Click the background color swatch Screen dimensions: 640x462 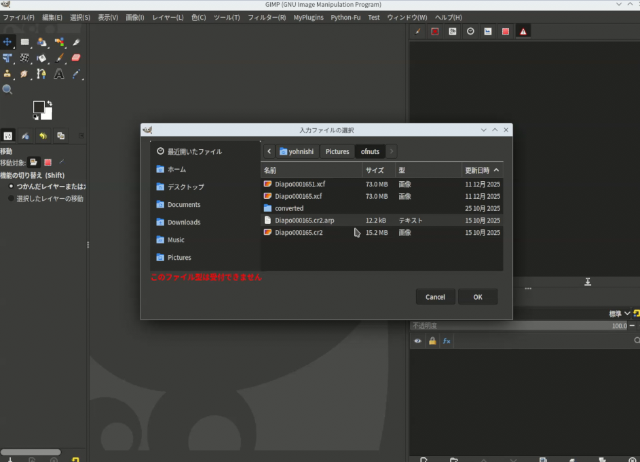[x=48, y=115]
